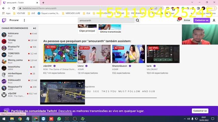Open ReppulsorTV channel in sidebar
This screenshot has height=122, width=218.
pos(19,88)
